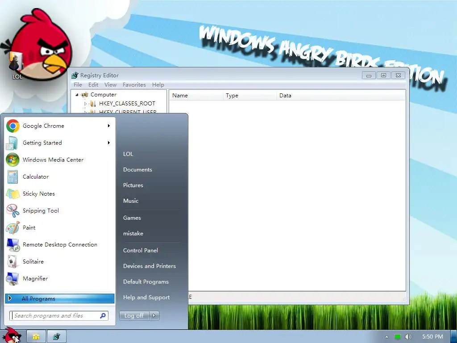Open the File menu in Registry Editor
Image resolution: width=457 pixels, height=343 pixels.
pos(78,84)
